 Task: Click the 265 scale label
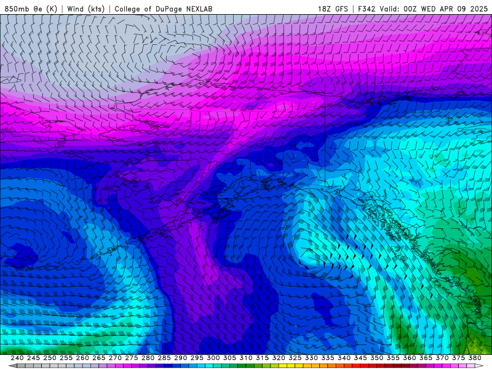pyautogui.click(x=98, y=358)
